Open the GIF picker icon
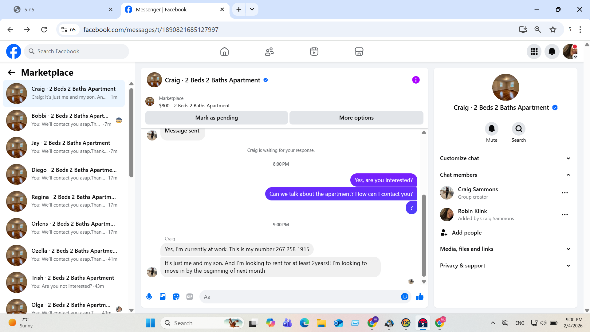 point(190,297)
